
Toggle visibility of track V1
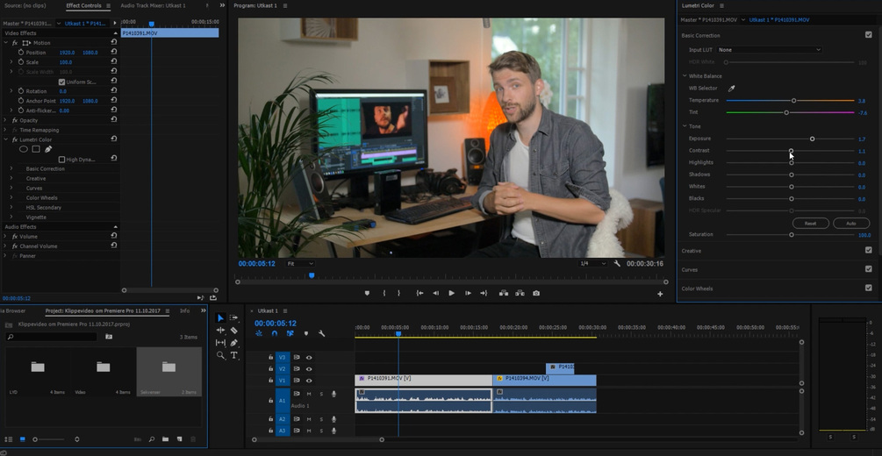(309, 381)
